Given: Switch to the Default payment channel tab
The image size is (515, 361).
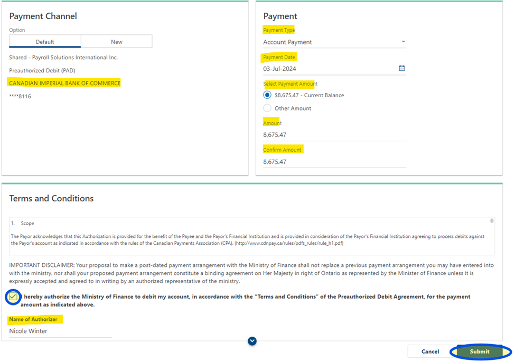Looking at the screenshot, I should pyautogui.click(x=45, y=42).
